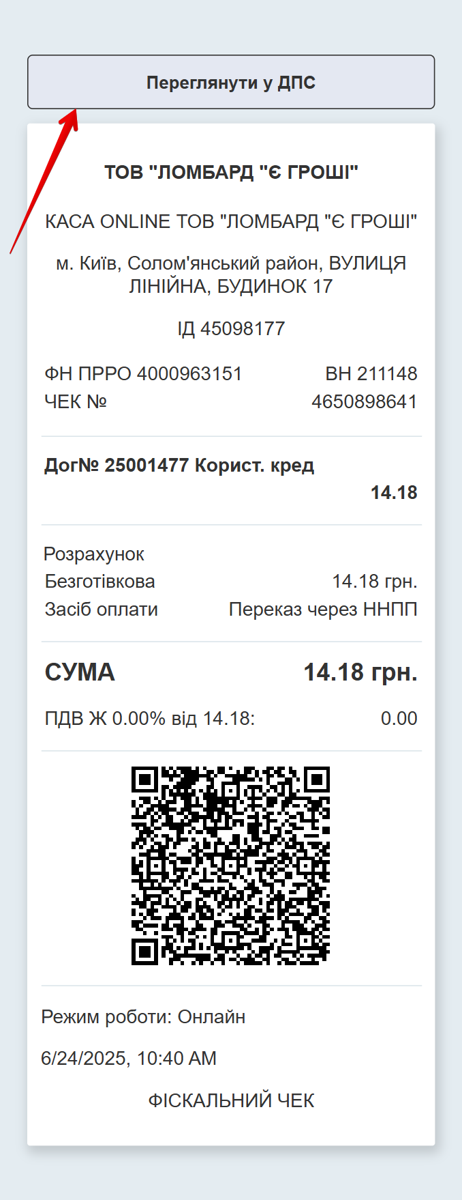Click the QR code on the receipt
The width and height of the screenshot is (462, 1200).
click(231, 863)
